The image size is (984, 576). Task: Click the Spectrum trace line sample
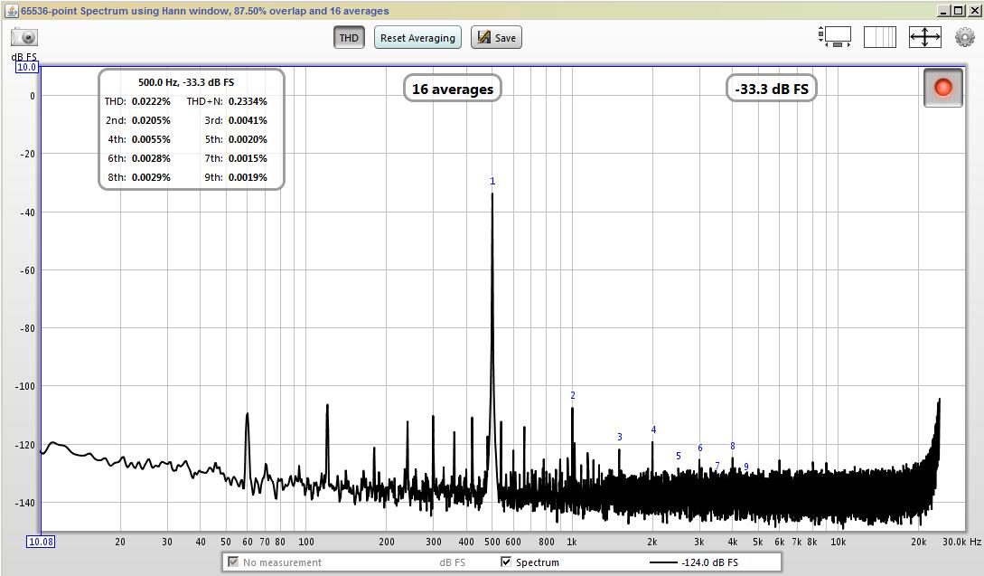663,562
